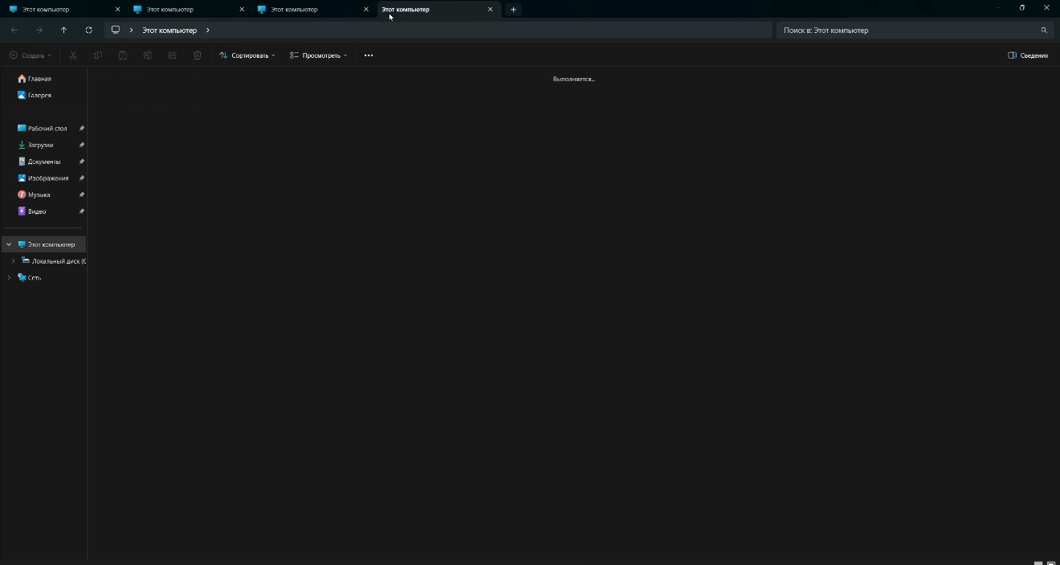Expand Локальный диск (C:) in the tree
The image size is (1060, 565).
pos(13,260)
